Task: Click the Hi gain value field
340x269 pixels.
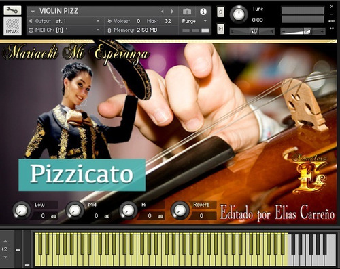Action: [152, 216]
